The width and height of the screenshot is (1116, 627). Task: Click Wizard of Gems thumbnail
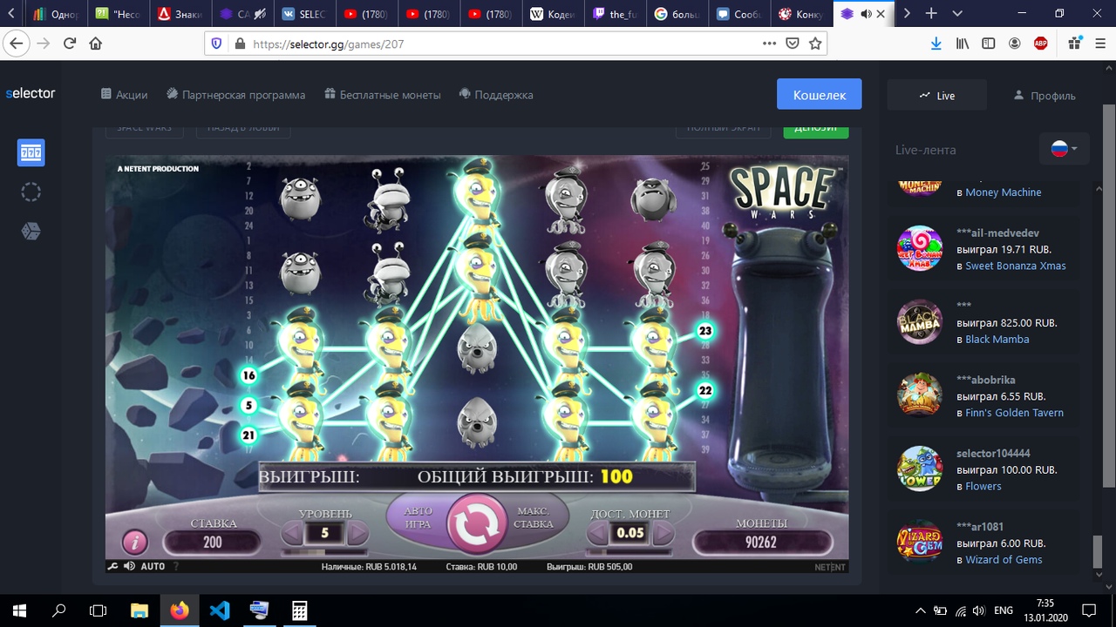click(920, 542)
